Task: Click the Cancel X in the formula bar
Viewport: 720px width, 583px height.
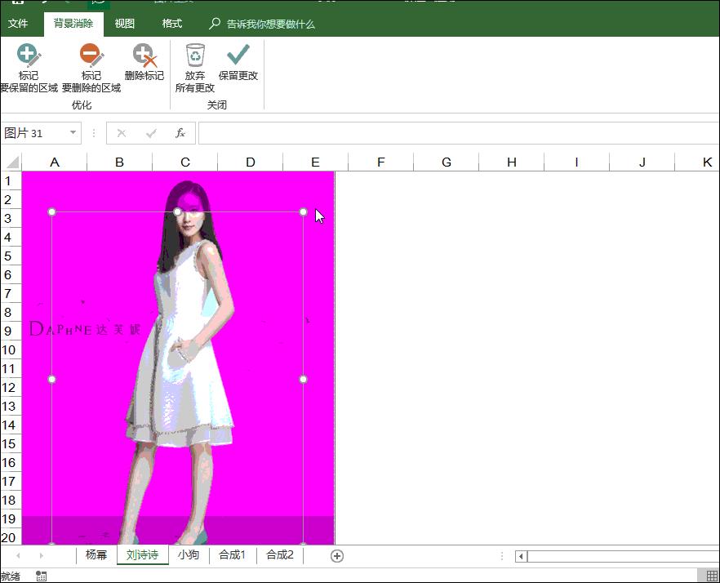Action: point(122,133)
